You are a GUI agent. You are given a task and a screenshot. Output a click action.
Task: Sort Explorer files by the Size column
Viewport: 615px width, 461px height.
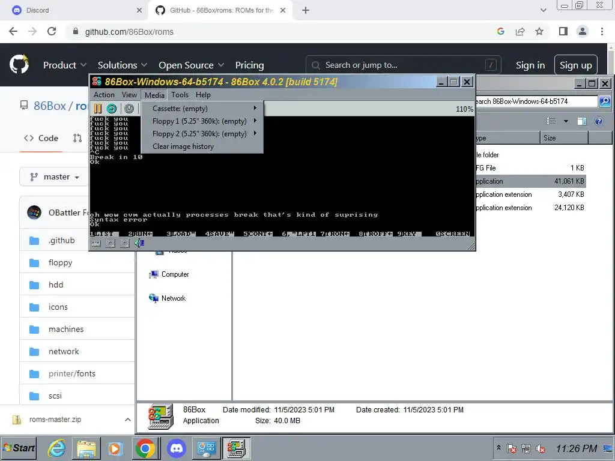[563, 138]
